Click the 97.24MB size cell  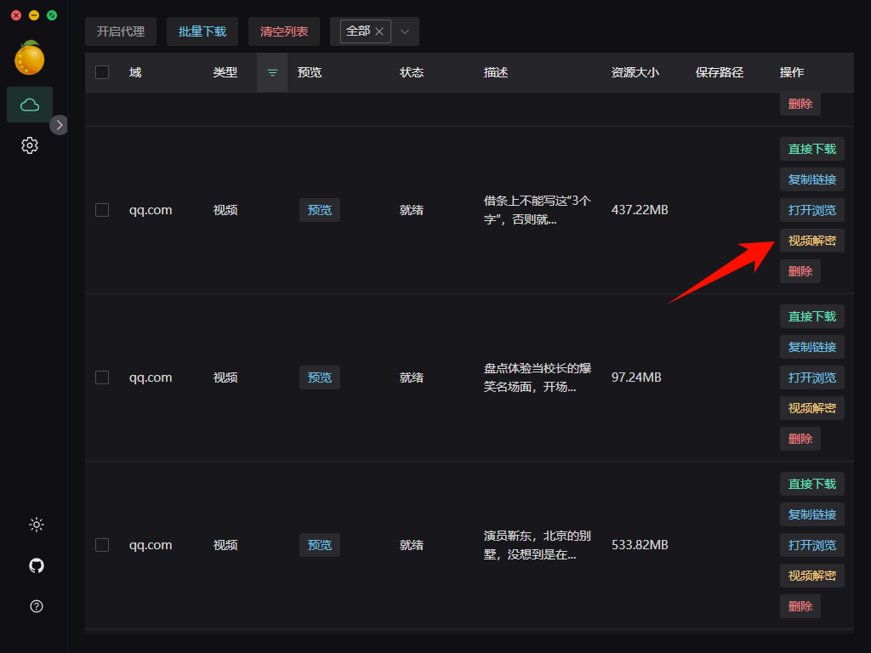[636, 378]
